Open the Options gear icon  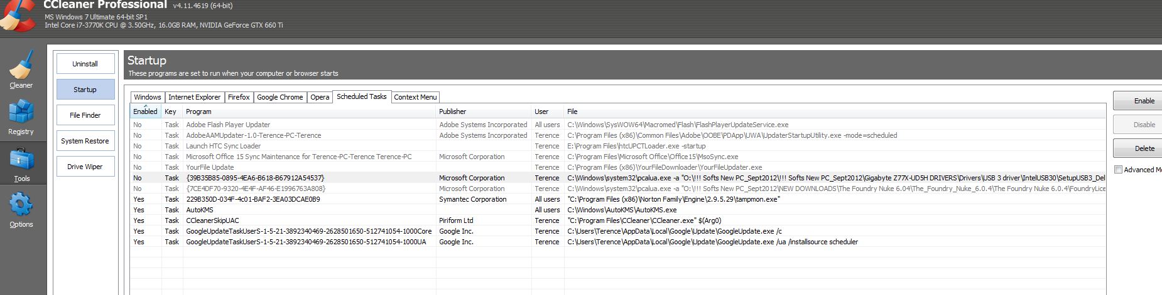pyautogui.click(x=21, y=205)
